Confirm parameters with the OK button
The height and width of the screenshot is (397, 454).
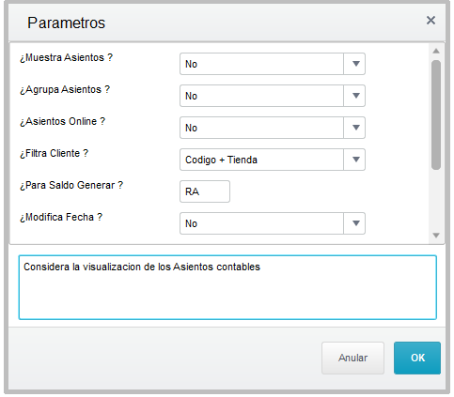coord(417,358)
